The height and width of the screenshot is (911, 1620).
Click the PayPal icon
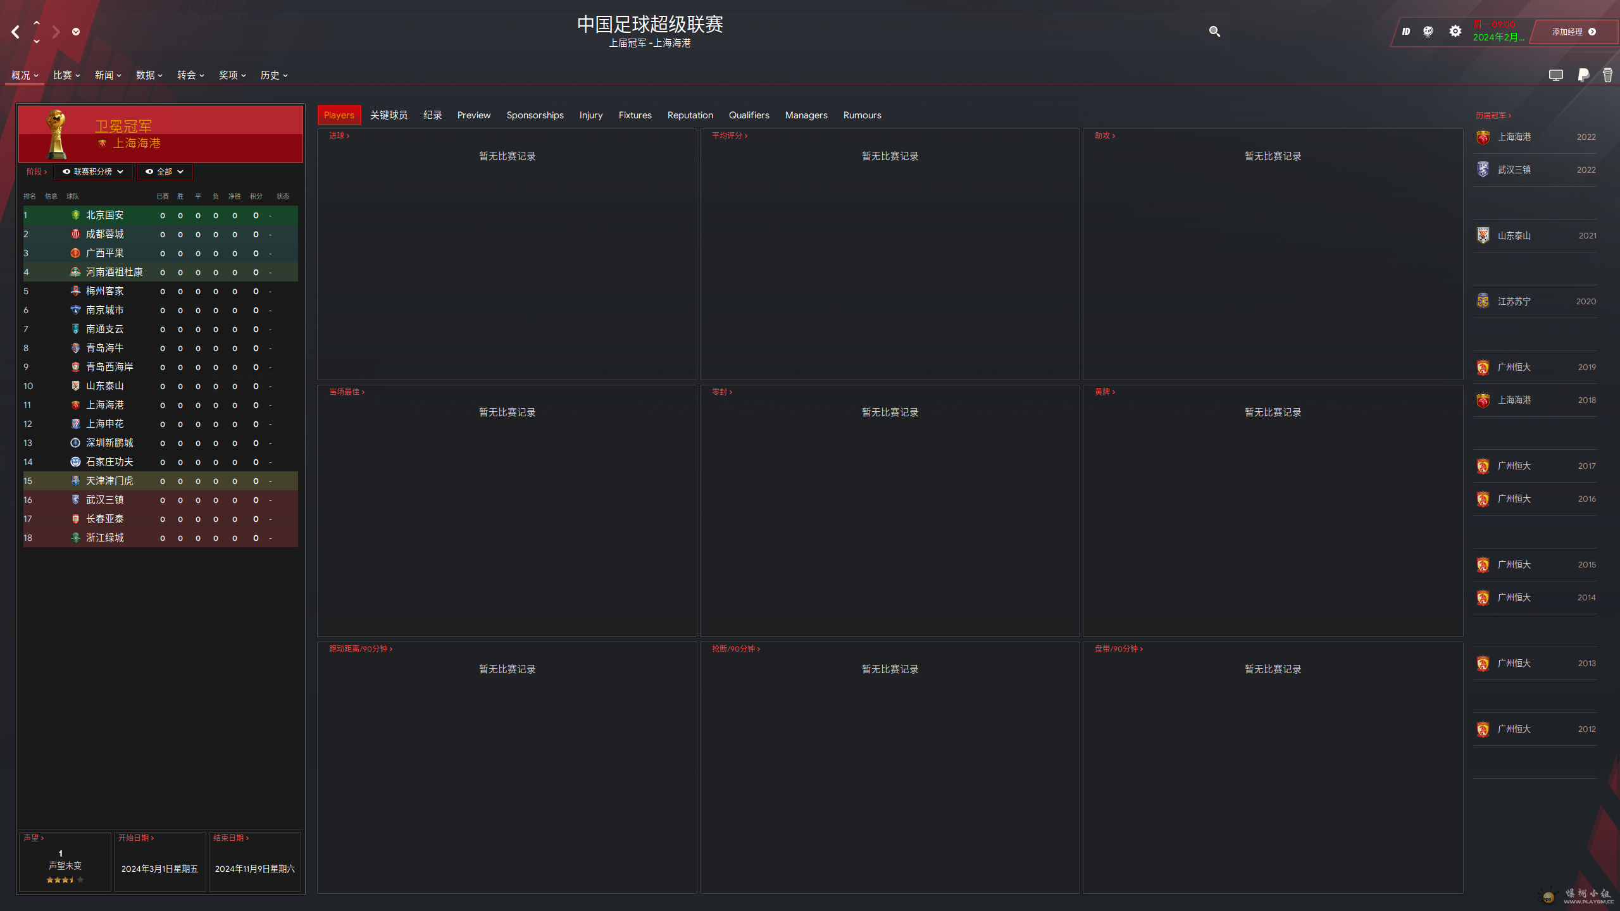(x=1584, y=75)
